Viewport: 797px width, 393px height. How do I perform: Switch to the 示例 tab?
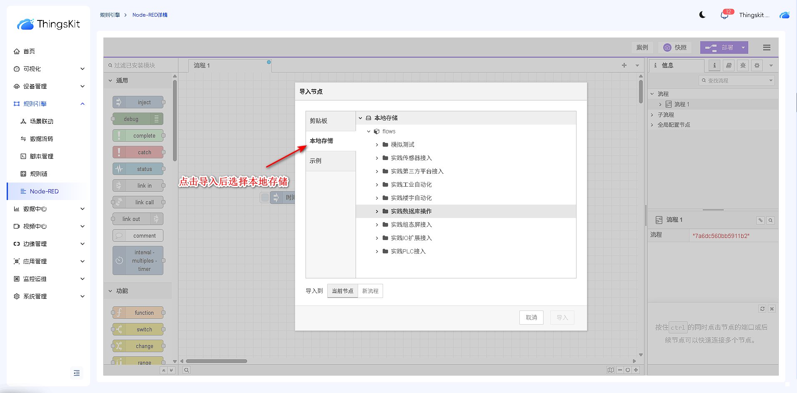(331, 161)
